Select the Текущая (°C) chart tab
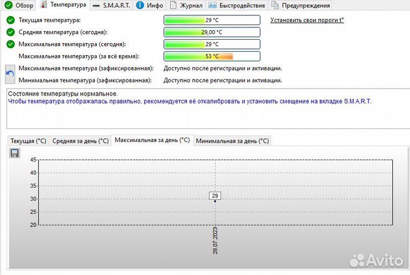 (28, 141)
